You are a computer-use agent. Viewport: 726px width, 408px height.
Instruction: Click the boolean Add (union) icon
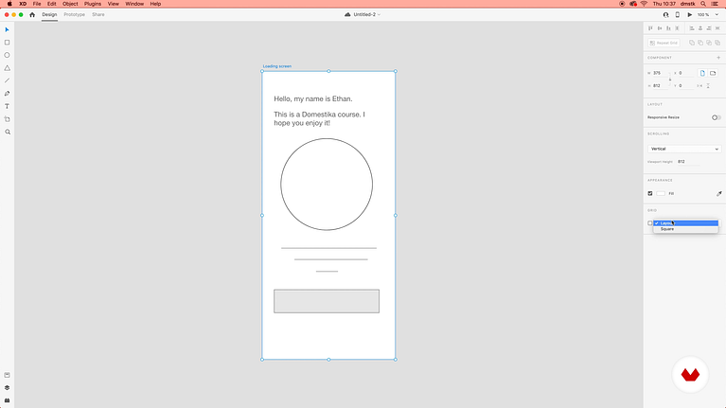692,43
